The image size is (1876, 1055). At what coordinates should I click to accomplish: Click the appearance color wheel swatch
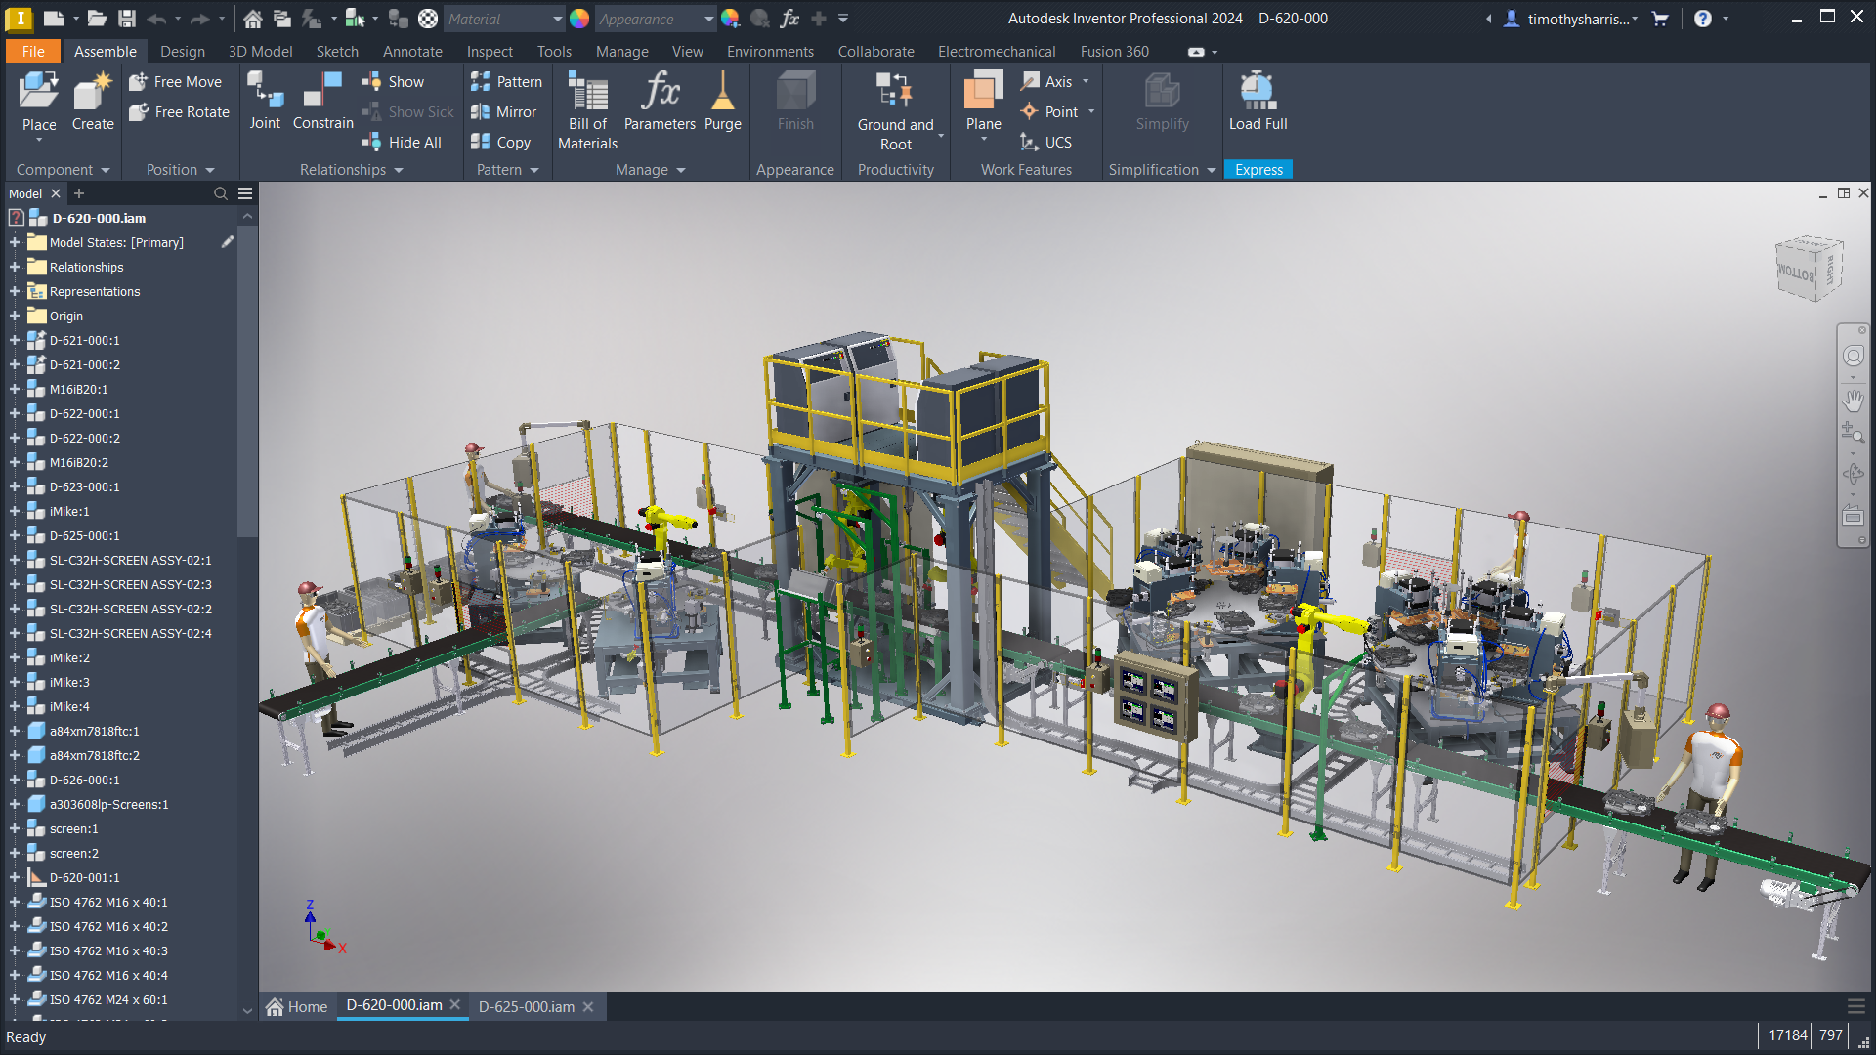pyautogui.click(x=579, y=19)
